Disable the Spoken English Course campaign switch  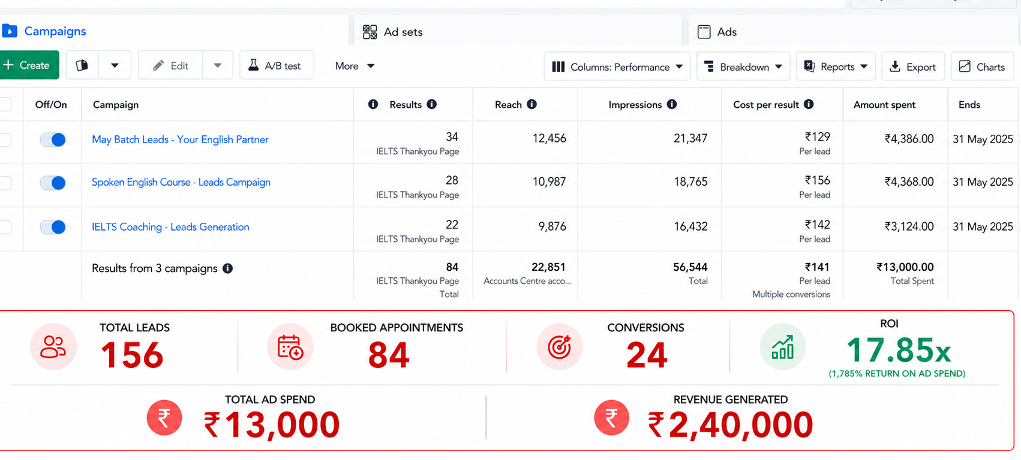(53, 183)
